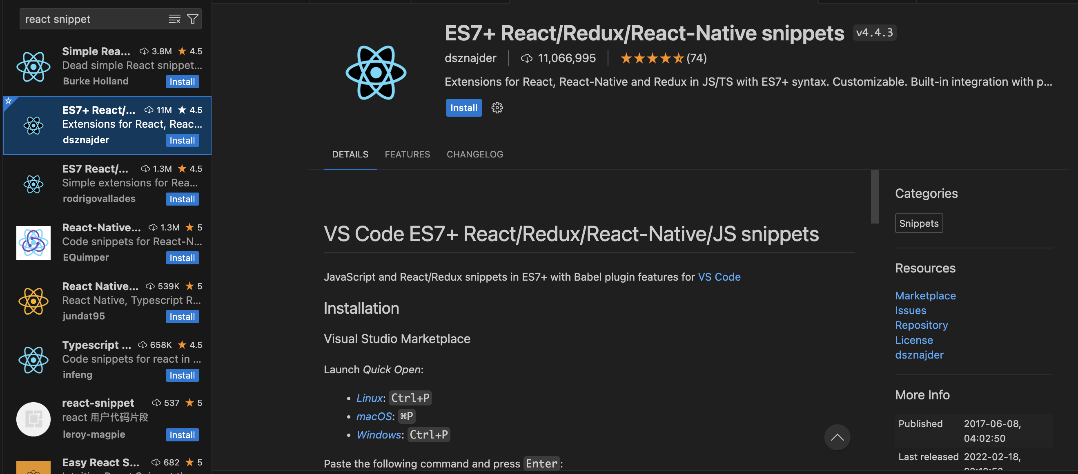
Task: Select the DETAILS tab
Action: [x=350, y=154]
